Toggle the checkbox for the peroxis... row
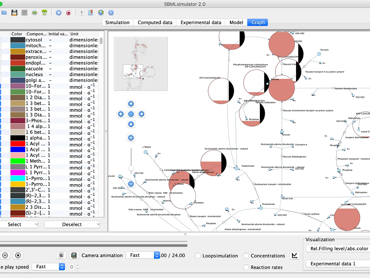Image resolution: width=370 pixels, height=278 pixels. click(0, 57)
